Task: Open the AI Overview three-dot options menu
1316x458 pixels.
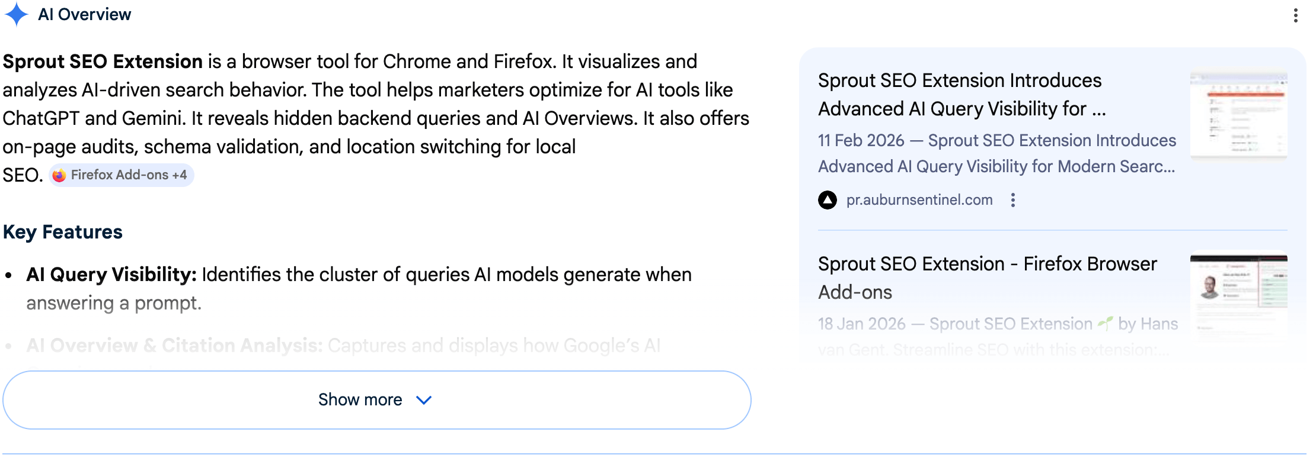Action: pyautogui.click(x=1295, y=15)
